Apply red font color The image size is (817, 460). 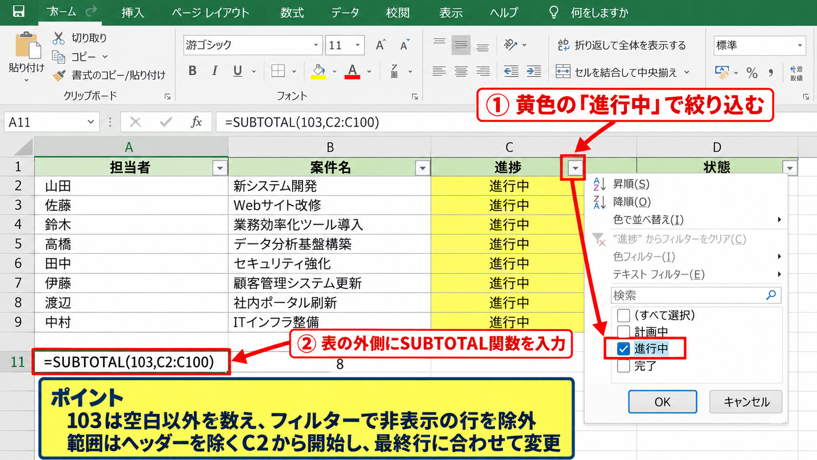click(352, 71)
